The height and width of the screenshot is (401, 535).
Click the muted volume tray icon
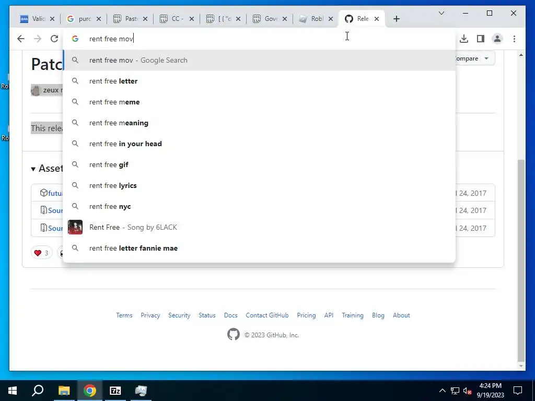[468, 391]
